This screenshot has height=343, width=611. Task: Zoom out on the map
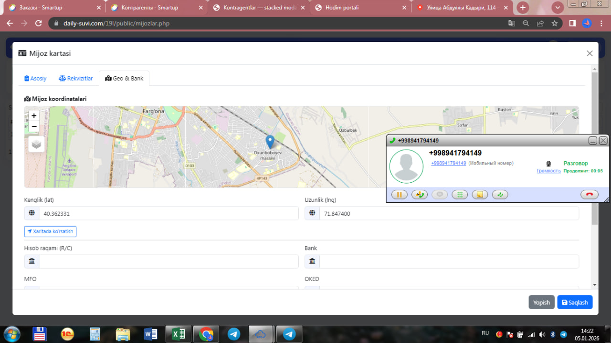tap(34, 126)
